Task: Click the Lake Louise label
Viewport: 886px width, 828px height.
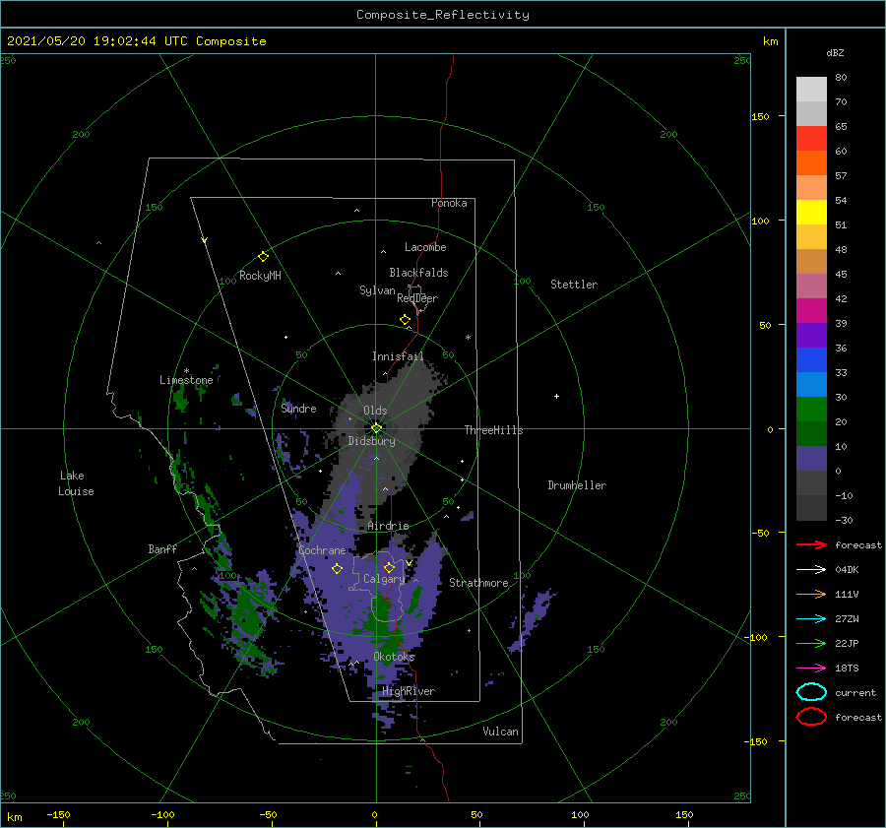Action: (x=76, y=483)
